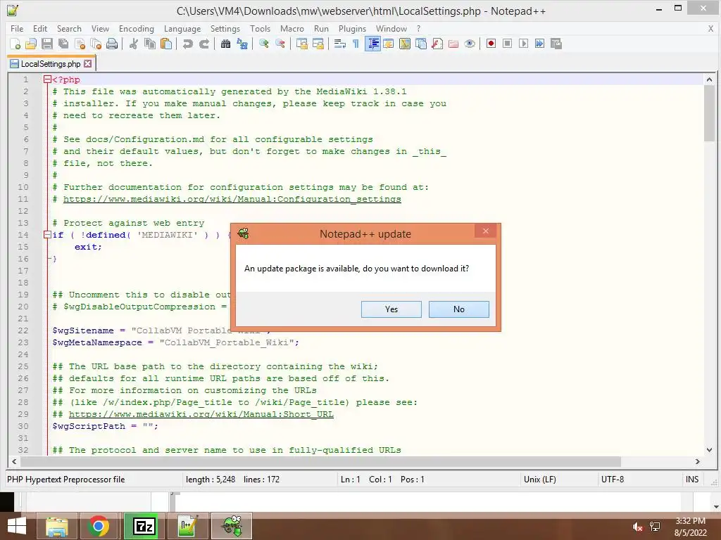The width and height of the screenshot is (721, 540).
Task: Close all documents toolbar icon
Action: [96, 44]
